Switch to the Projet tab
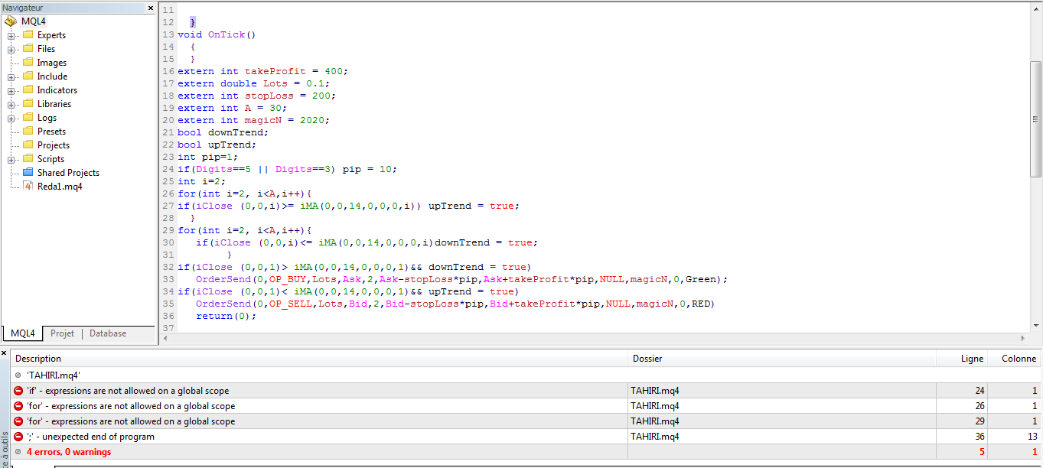Screen dimensions: 1043x468 (62, 333)
